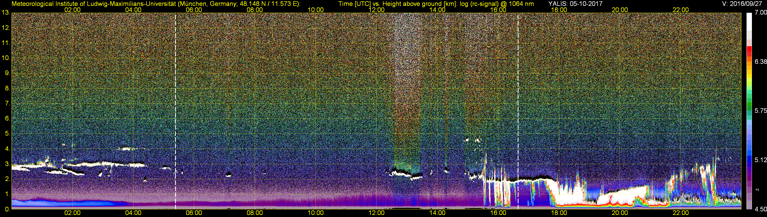Click the 0 km height axis label
Image resolution: width=767 pixels, height=217 pixels.
[x=7, y=209]
